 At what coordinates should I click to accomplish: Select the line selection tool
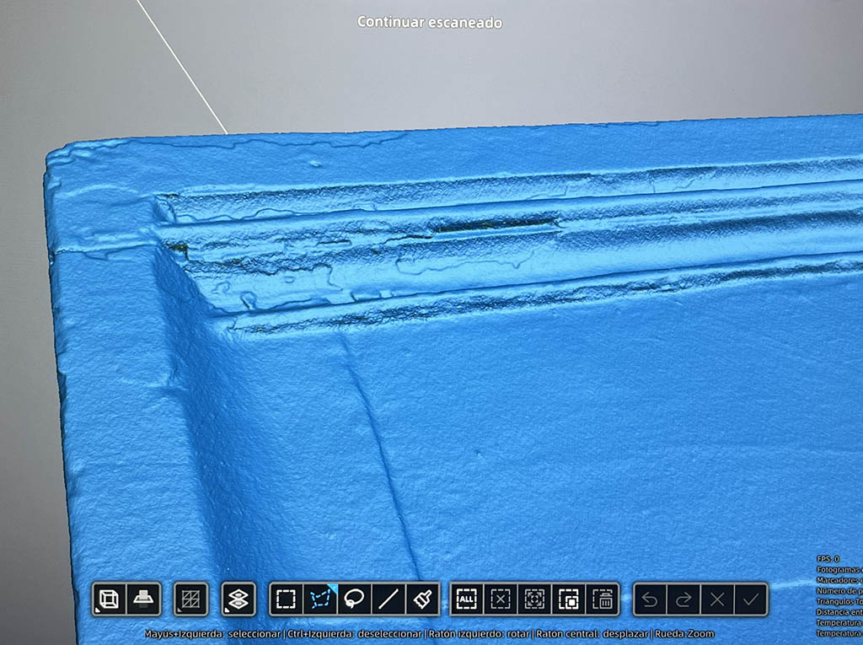pos(389,599)
